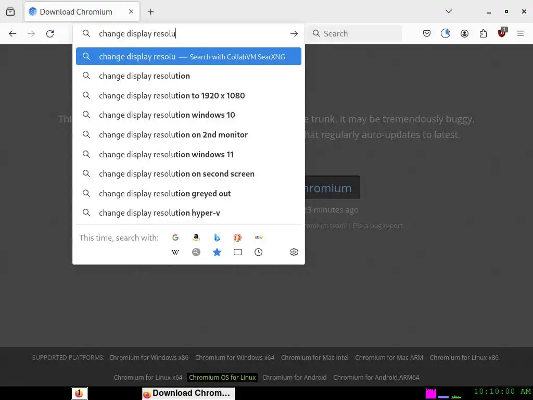Open search settings gear in dropdown
The image size is (533, 400).
[294, 252]
